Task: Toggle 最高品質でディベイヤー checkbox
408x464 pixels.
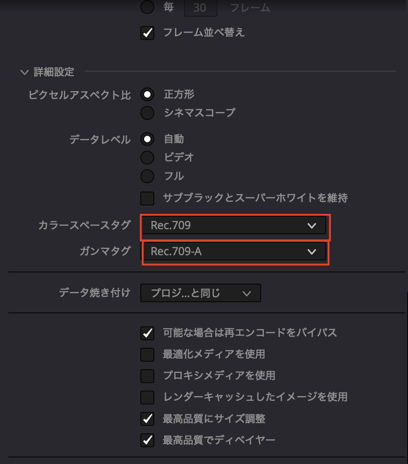Action: tap(147, 440)
